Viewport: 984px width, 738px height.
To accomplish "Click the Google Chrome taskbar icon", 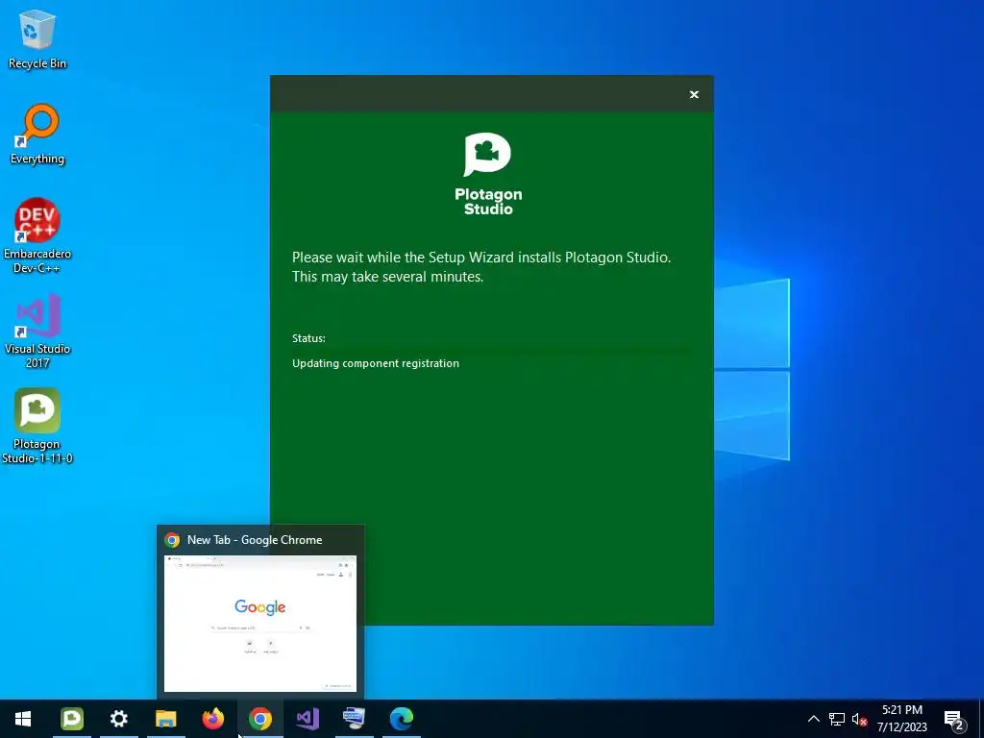I will click(x=259, y=719).
